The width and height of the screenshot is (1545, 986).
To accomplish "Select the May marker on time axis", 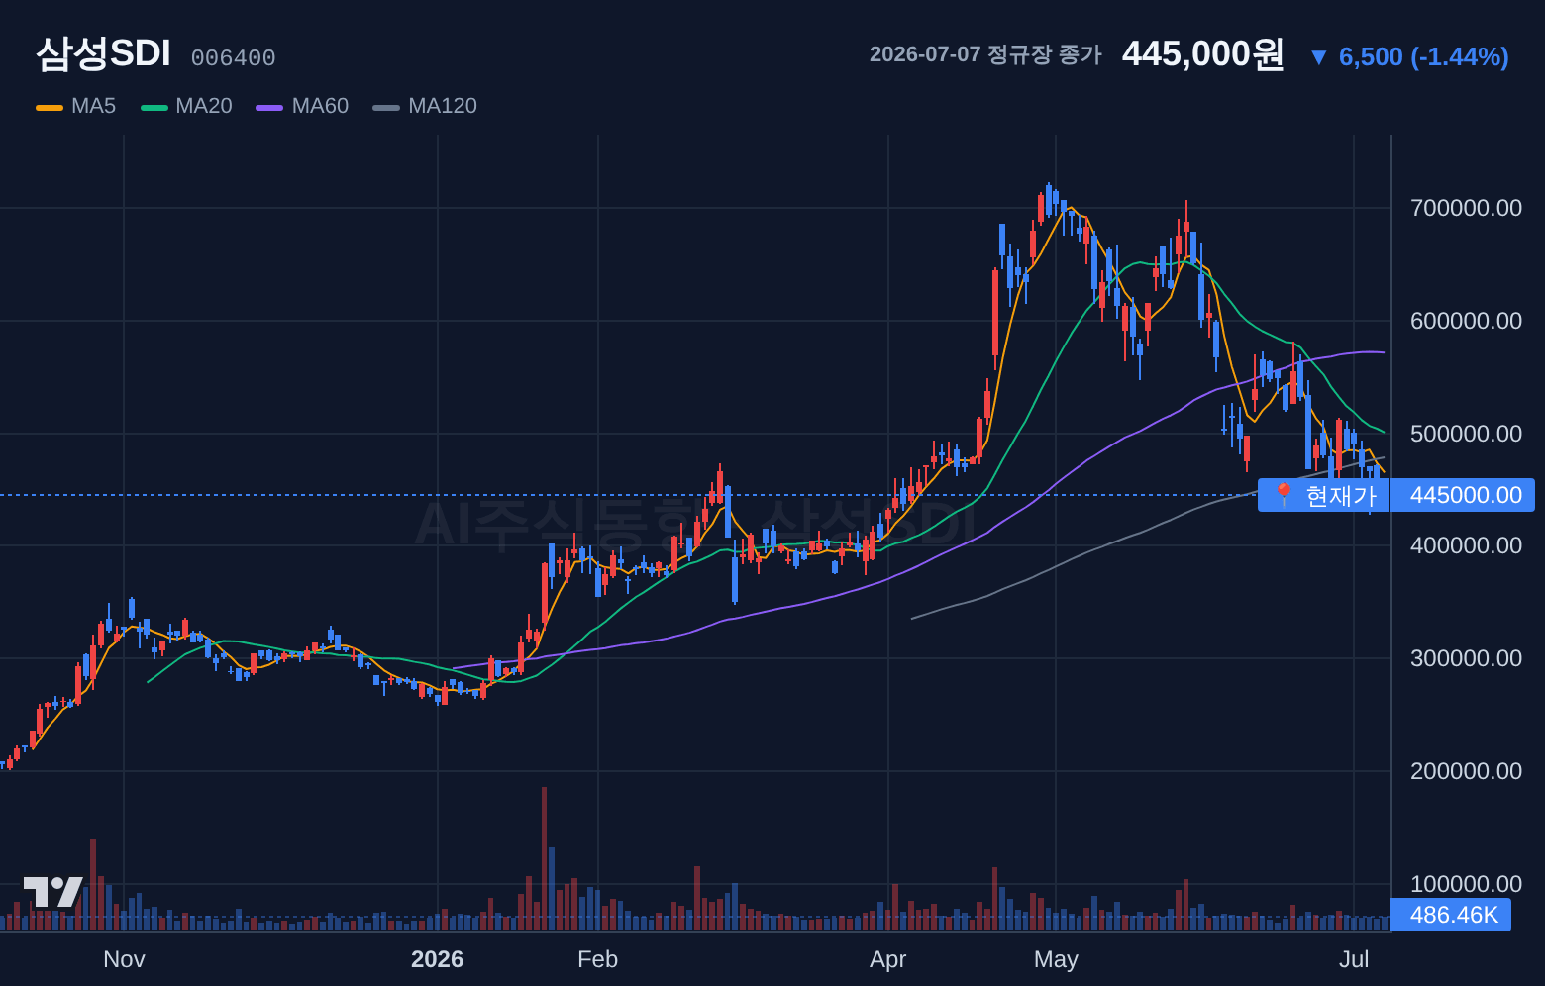I will click(x=1056, y=959).
